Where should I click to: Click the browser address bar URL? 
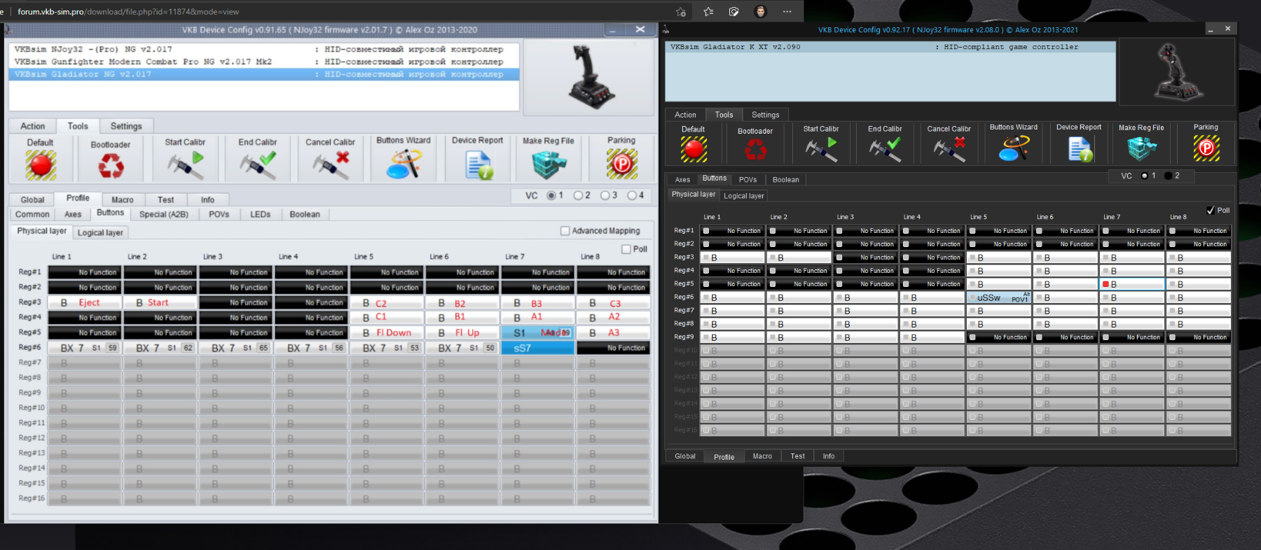pyautogui.click(x=128, y=12)
